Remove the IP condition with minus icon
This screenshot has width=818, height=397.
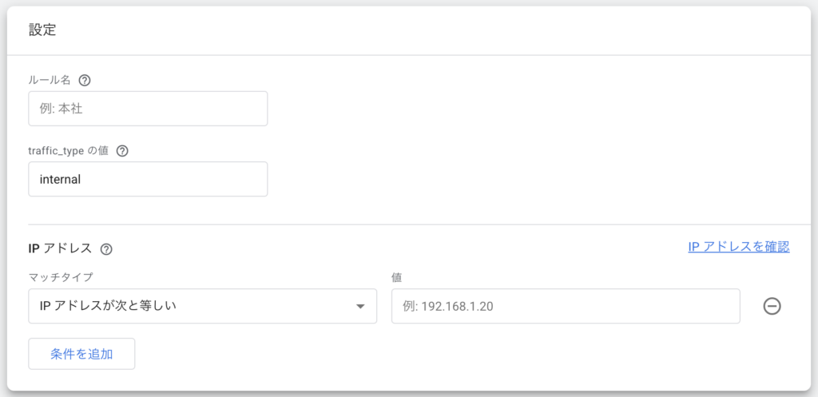pos(772,306)
